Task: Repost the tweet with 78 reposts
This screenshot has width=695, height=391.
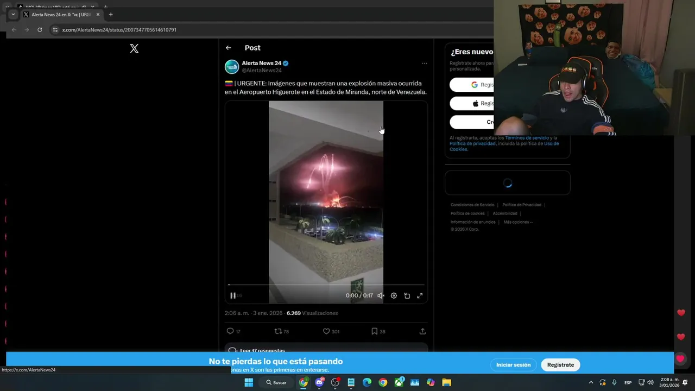Action: pos(281,331)
